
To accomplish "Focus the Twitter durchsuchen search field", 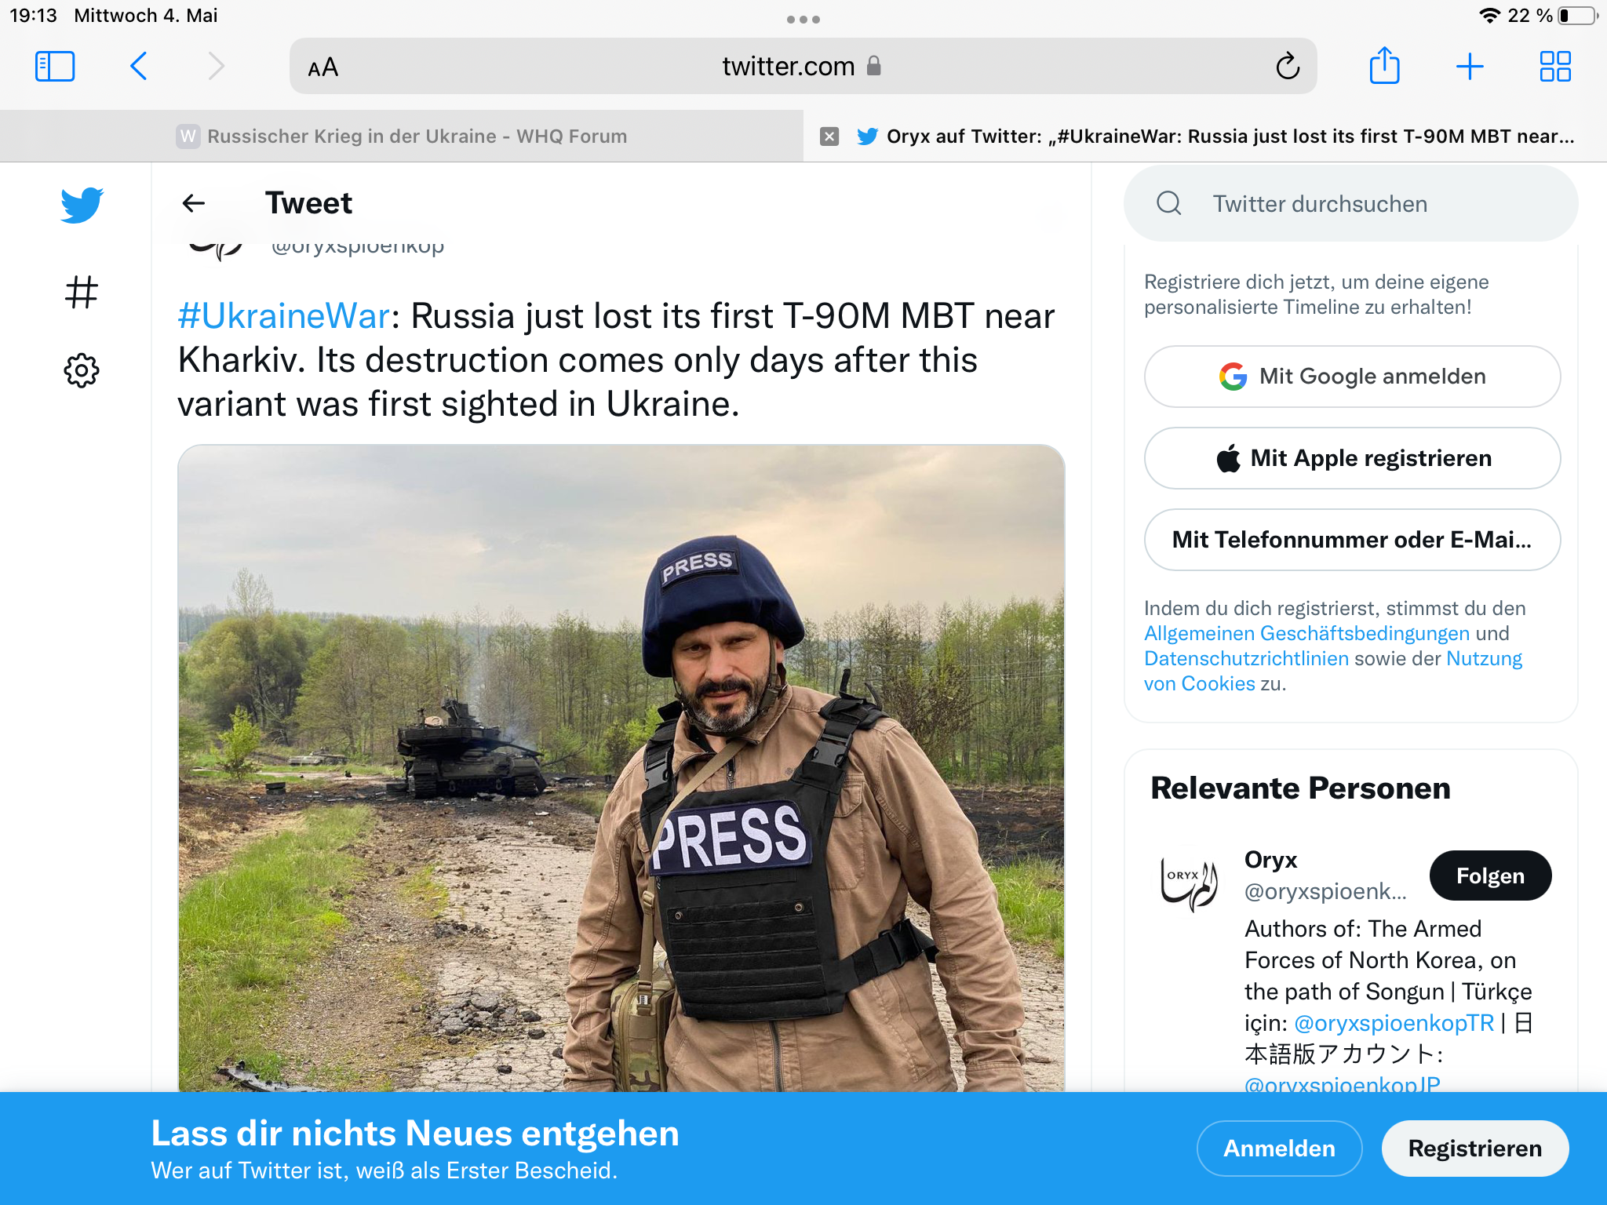I will [x=1351, y=204].
